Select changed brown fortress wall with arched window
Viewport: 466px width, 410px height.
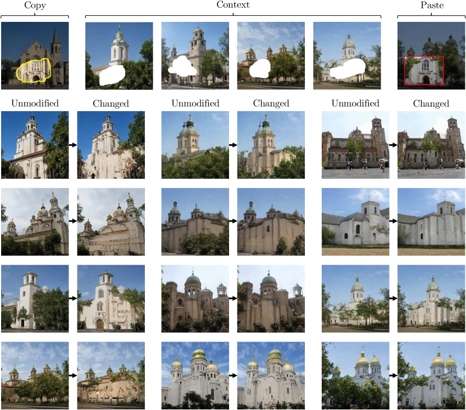(271, 222)
